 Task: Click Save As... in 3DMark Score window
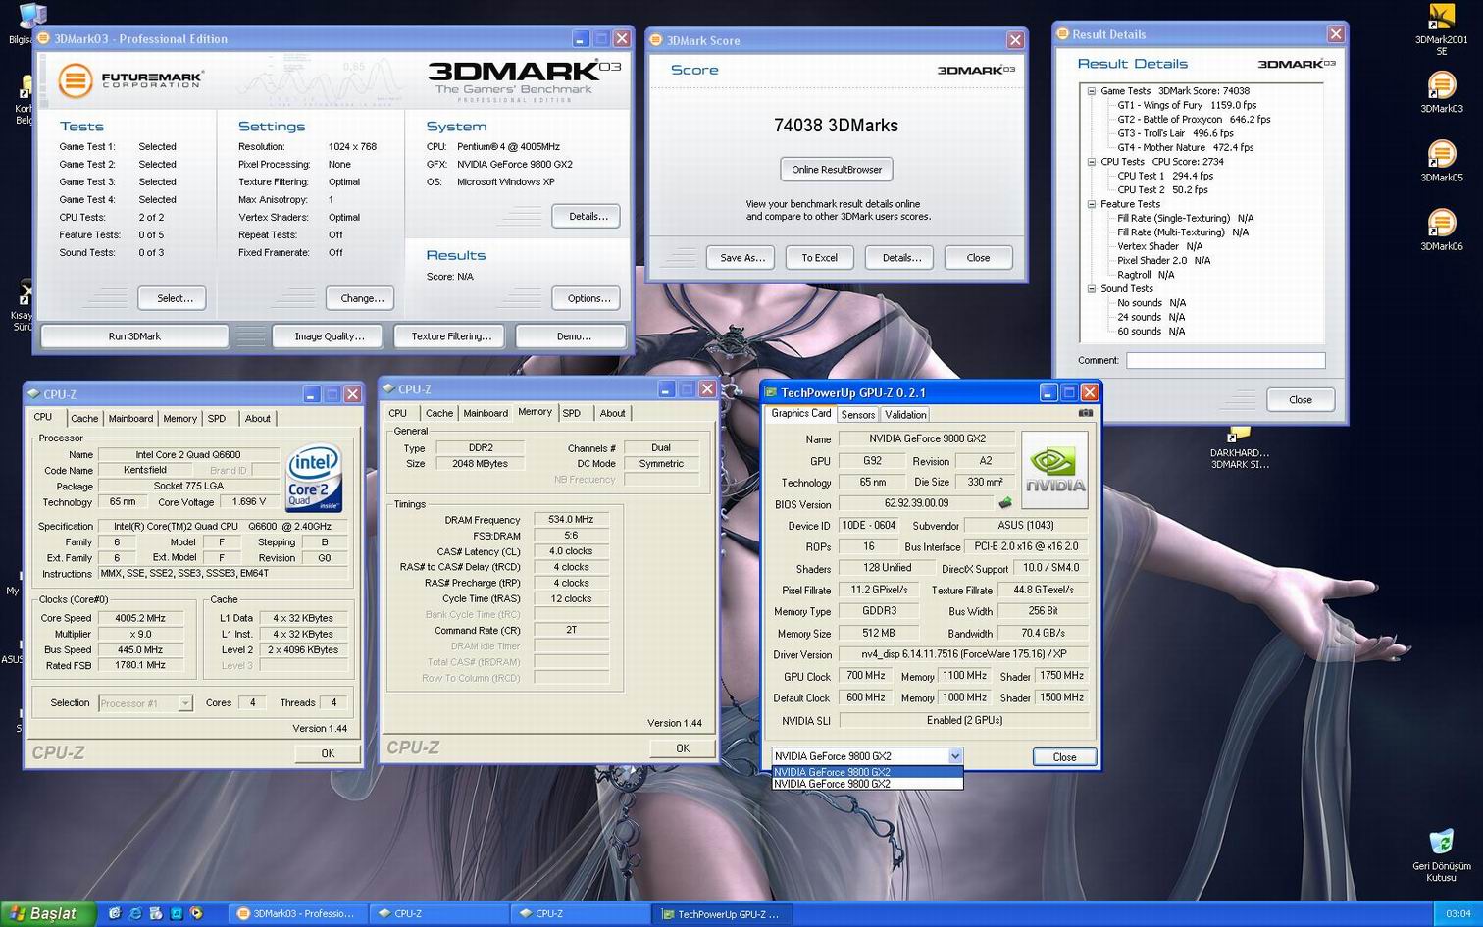pyautogui.click(x=741, y=258)
